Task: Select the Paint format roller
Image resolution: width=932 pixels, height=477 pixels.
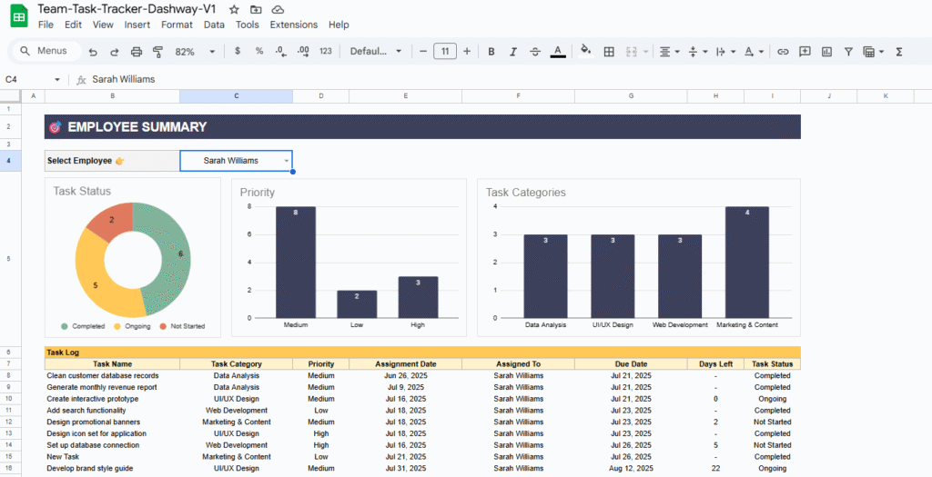Action: pos(157,52)
